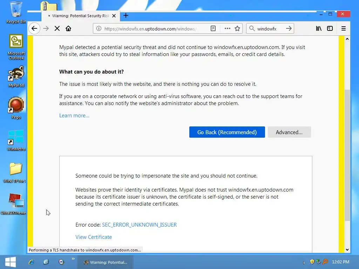Stop loading the page with the X button
359x269 pixels.
(57, 29)
